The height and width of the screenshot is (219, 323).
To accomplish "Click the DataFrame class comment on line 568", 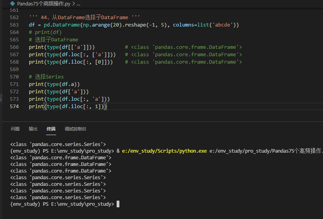I will coord(184,62).
